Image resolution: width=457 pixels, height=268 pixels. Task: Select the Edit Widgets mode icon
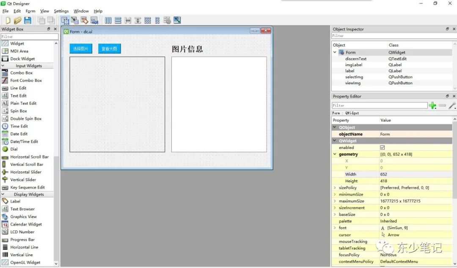point(65,20)
